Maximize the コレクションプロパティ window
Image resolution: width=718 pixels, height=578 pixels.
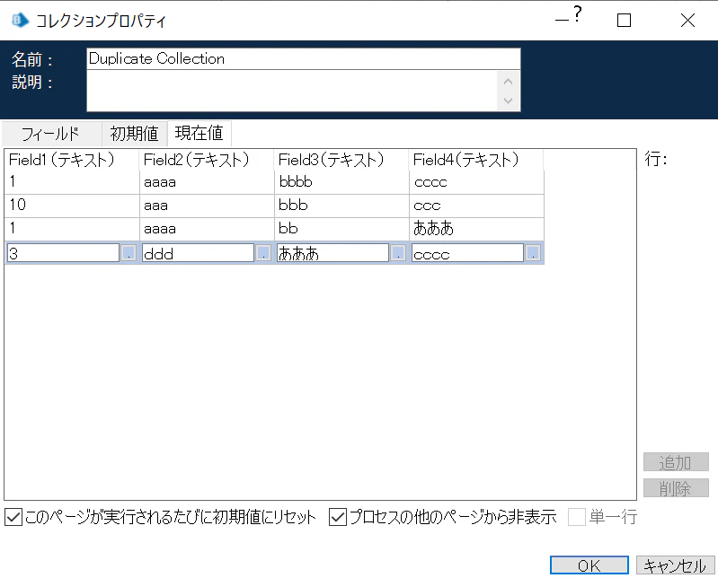point(624,20)
